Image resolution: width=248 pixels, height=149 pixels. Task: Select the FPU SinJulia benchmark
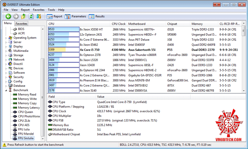25,138
